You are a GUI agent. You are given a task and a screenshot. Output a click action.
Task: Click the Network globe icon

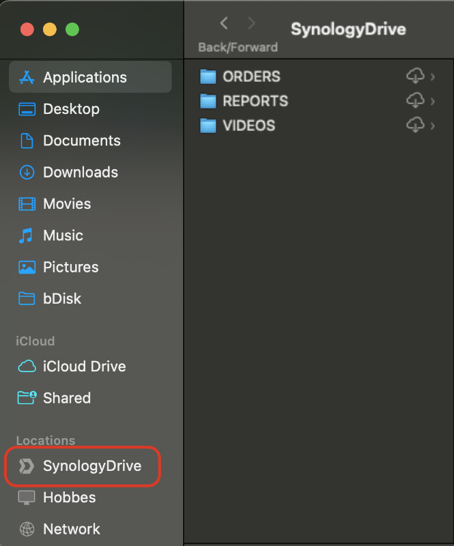tap(27, 530)
